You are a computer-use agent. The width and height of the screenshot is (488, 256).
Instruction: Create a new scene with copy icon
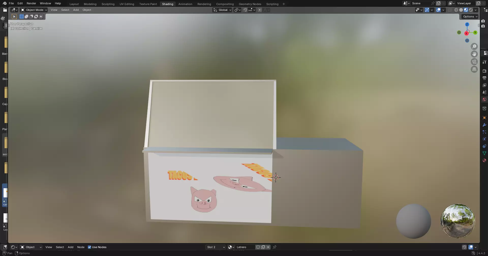[x=438, y=3]
